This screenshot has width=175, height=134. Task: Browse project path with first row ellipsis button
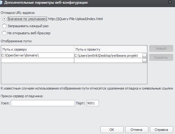click(x=144, y=56)
